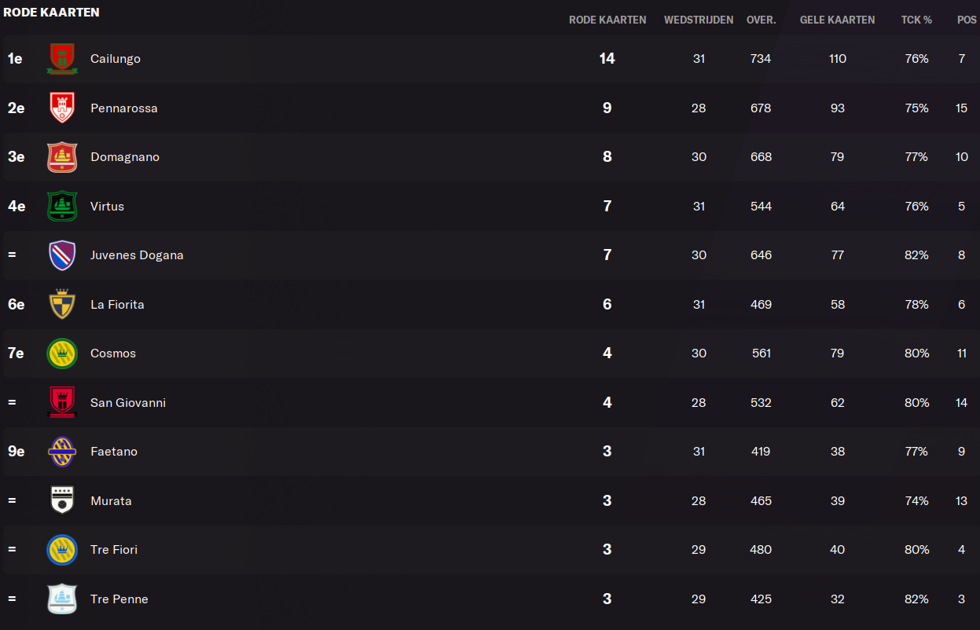Sort by POS column header
Screen dimensions: 980x630
pos(967,20)
